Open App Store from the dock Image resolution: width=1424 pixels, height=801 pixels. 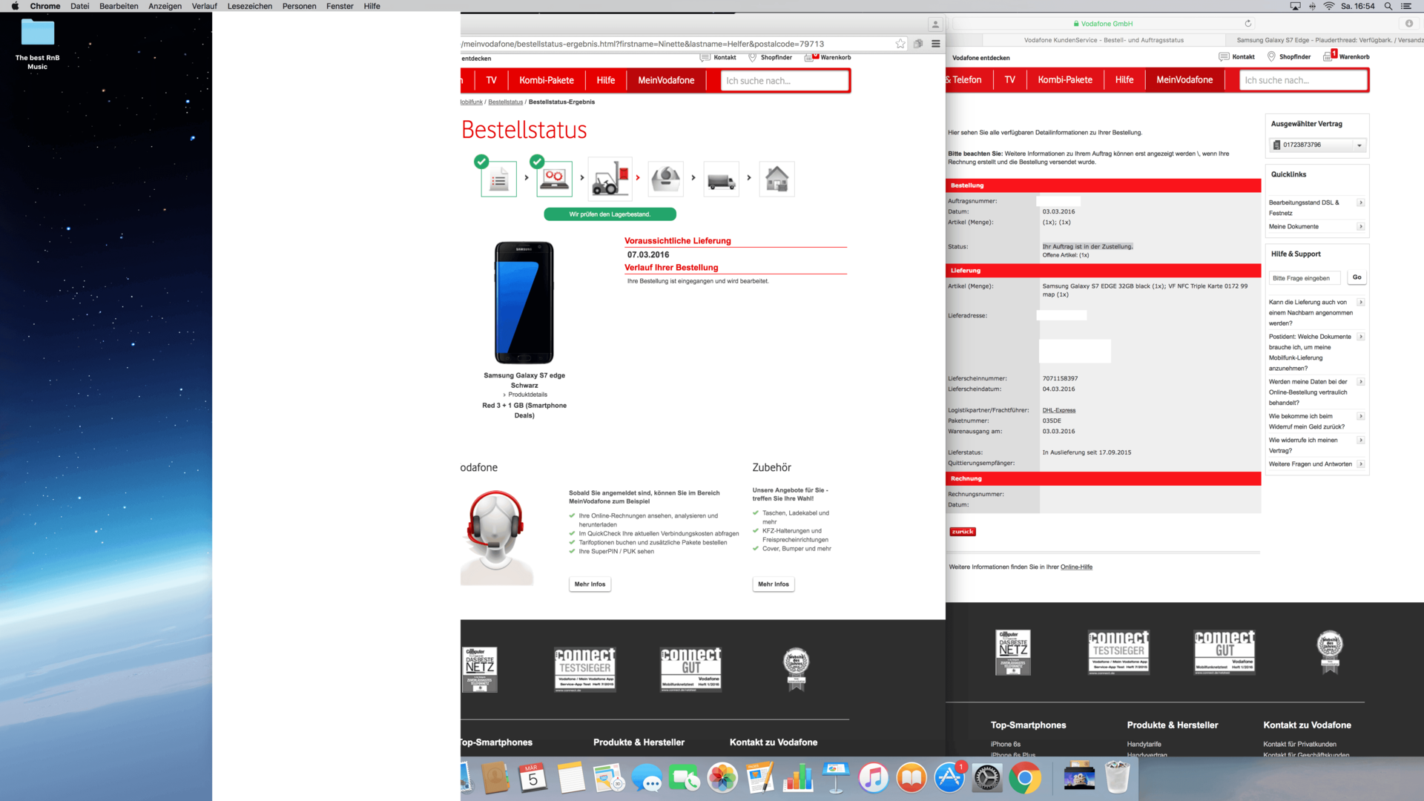click(949, 778)
